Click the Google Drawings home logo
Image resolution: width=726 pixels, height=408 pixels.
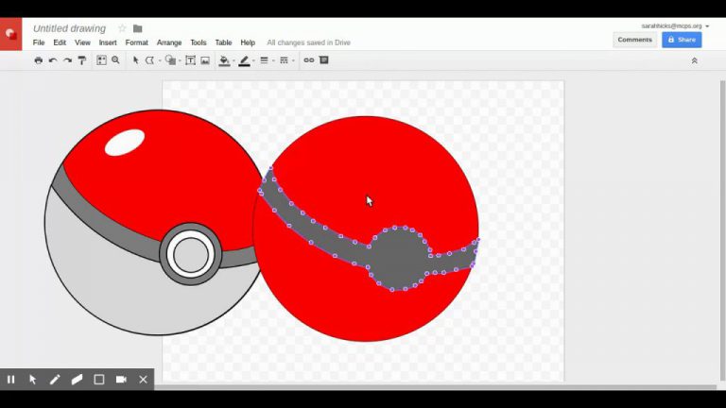pyautogui.click(x=10, y=34)
